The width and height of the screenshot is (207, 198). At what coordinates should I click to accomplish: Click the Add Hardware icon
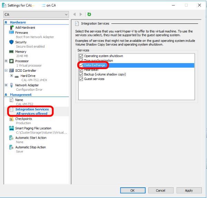(x=11, y=28)
